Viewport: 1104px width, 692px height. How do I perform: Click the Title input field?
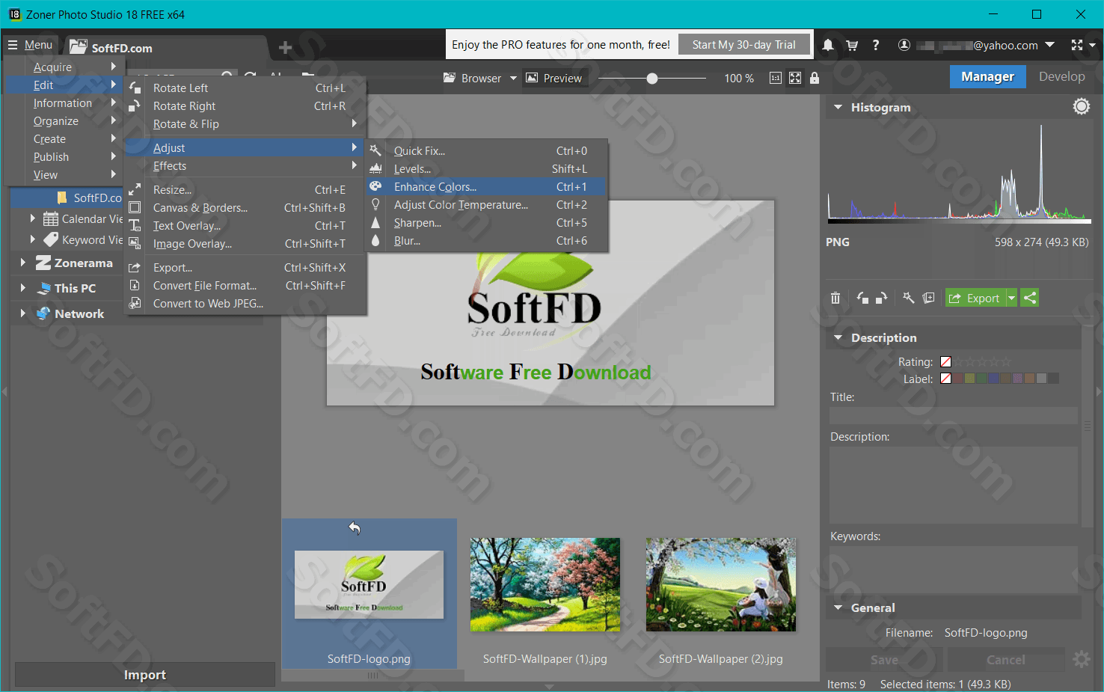click(x=954, y=416)
